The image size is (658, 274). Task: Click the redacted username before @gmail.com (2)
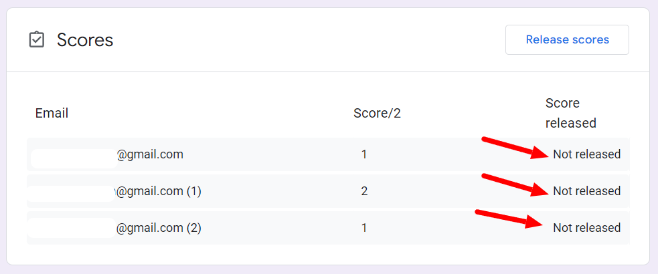coord(71,228)
